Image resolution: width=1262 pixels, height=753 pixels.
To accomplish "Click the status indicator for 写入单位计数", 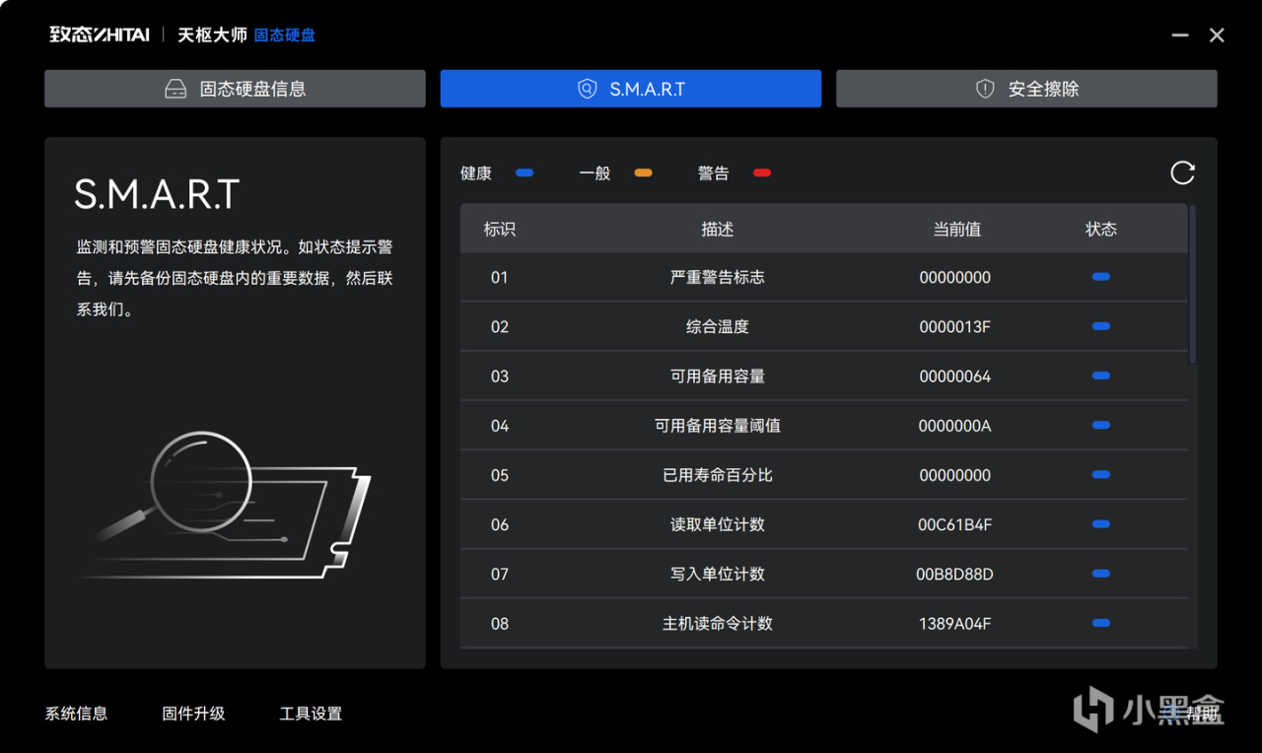I will [x=1101, y=574].
